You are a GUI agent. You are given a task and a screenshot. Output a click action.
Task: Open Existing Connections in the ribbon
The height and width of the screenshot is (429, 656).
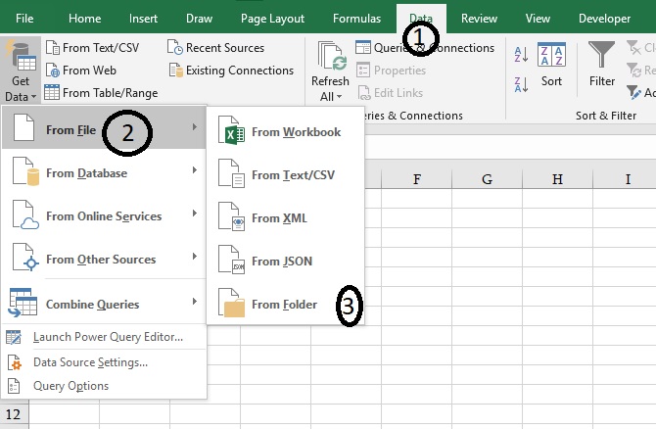point(231,71)
